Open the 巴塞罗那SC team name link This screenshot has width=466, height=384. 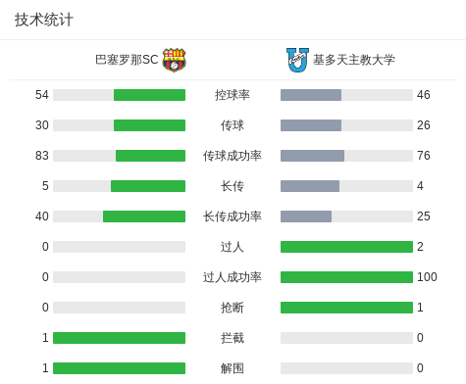tap(127, 60)
